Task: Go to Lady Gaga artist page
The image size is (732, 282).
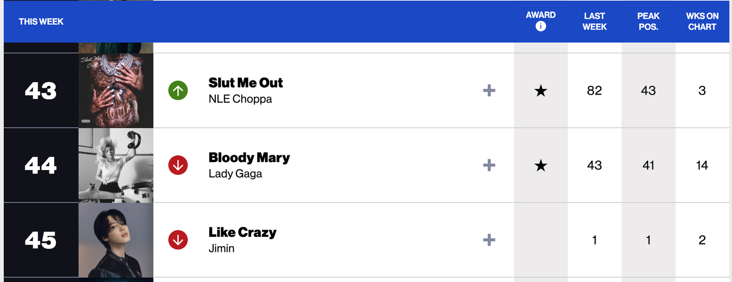Action: pyautogui.click(x=235, y=174)
